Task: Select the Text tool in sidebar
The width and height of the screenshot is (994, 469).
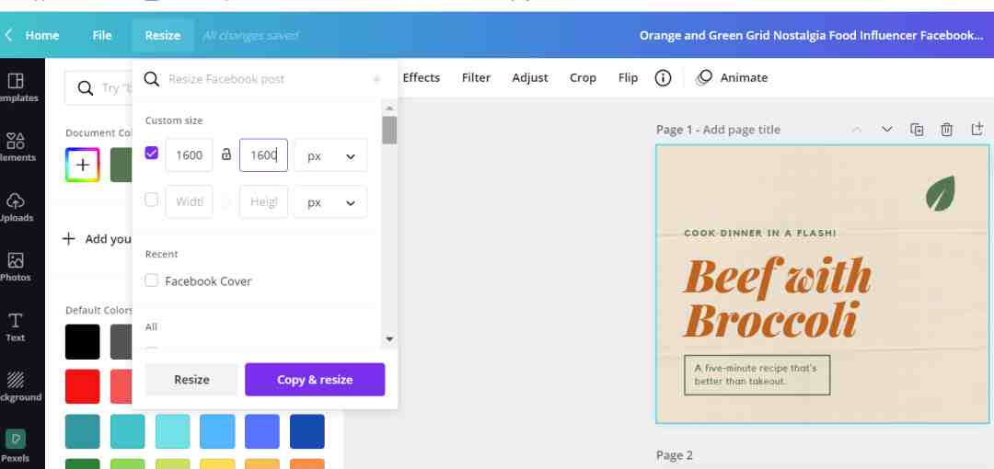Action: 16,326
